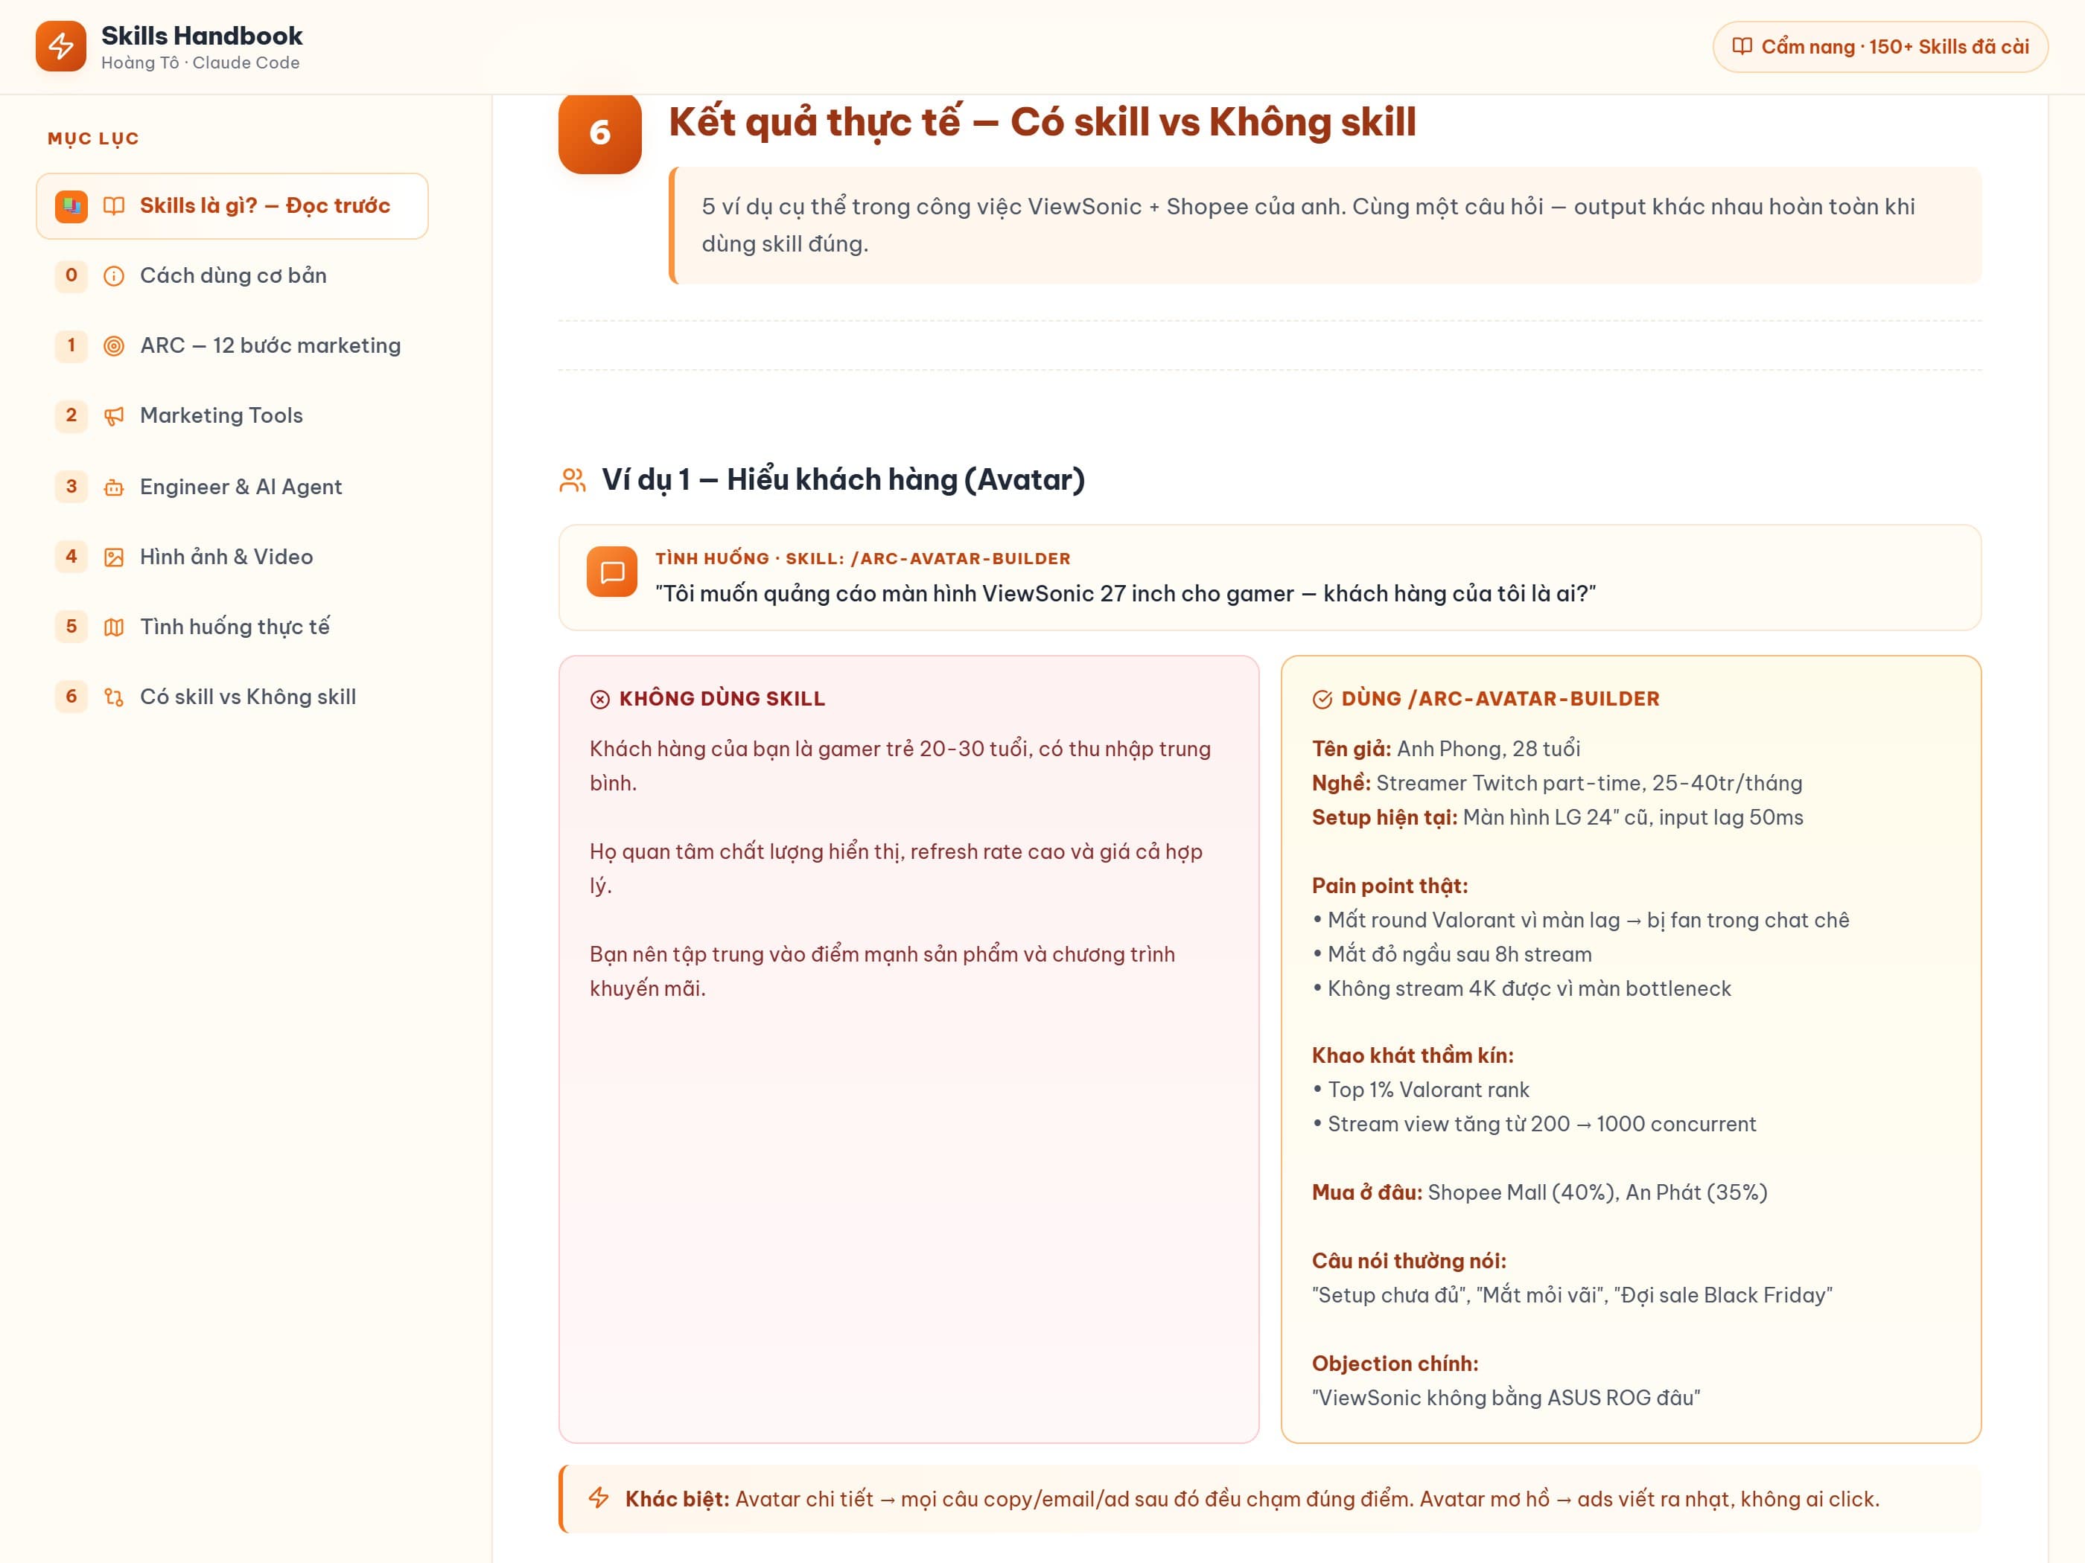The image size is (2085, 1563).
Task: Click Stream view tăng từ 200 bullet
Action: coord(1533,1125)
